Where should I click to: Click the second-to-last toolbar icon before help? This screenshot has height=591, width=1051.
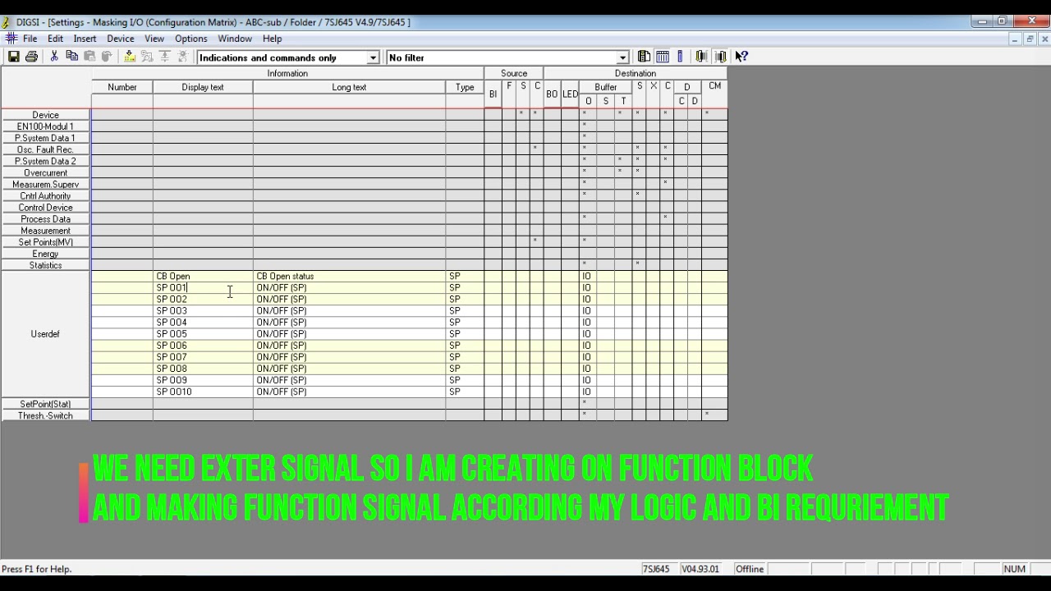click(701, 57)
